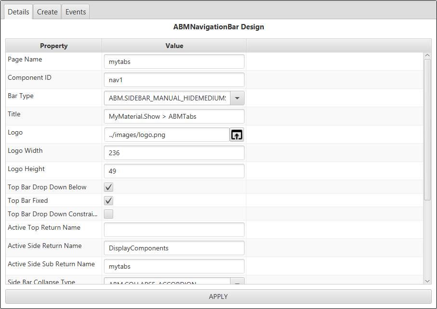The width and height of the screenshot is (437, 309).
Task: Click the Logo path input field
Action: 167,135
